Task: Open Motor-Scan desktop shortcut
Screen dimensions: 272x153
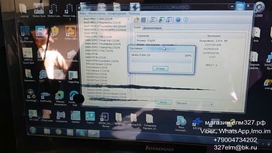Action: 39,10
